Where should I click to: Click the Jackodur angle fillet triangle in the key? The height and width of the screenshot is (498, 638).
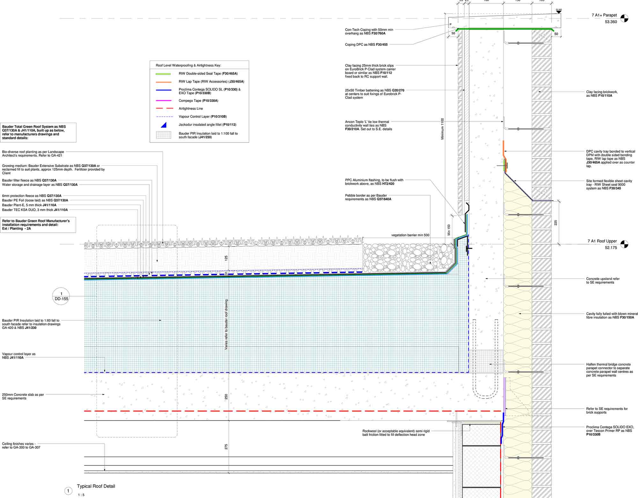click(x=164, y=125)
